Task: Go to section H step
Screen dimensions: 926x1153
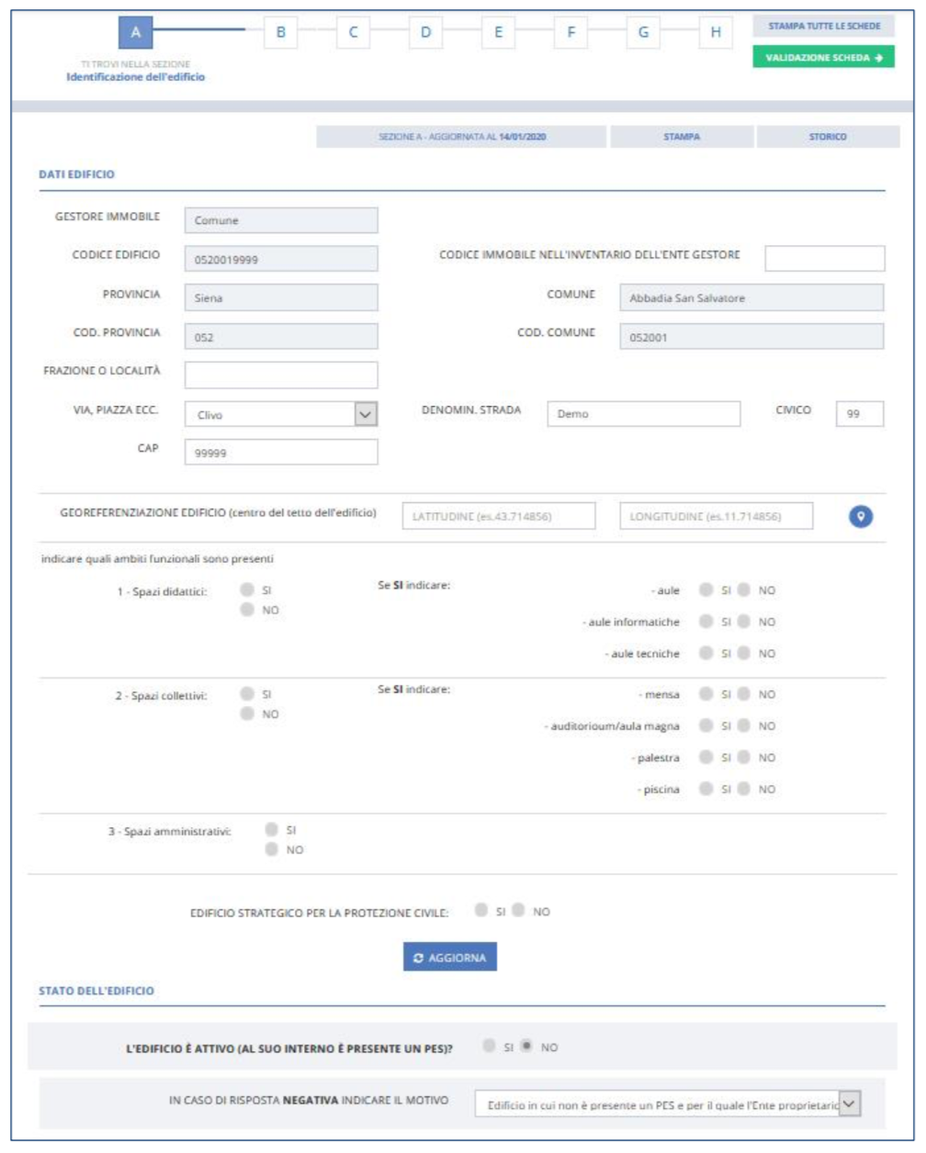Action: pyautogui.click(x=715, y=32)
